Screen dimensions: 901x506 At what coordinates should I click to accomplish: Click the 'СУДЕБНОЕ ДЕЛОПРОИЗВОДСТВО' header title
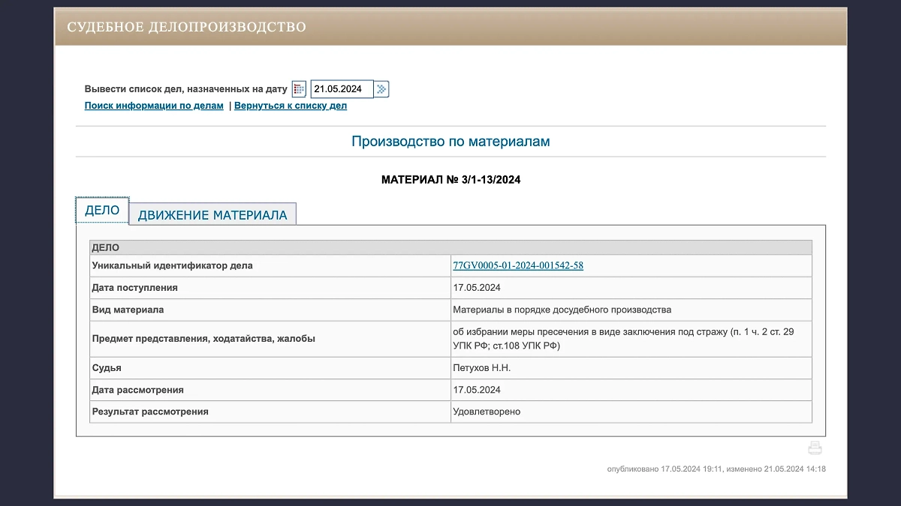186,27
